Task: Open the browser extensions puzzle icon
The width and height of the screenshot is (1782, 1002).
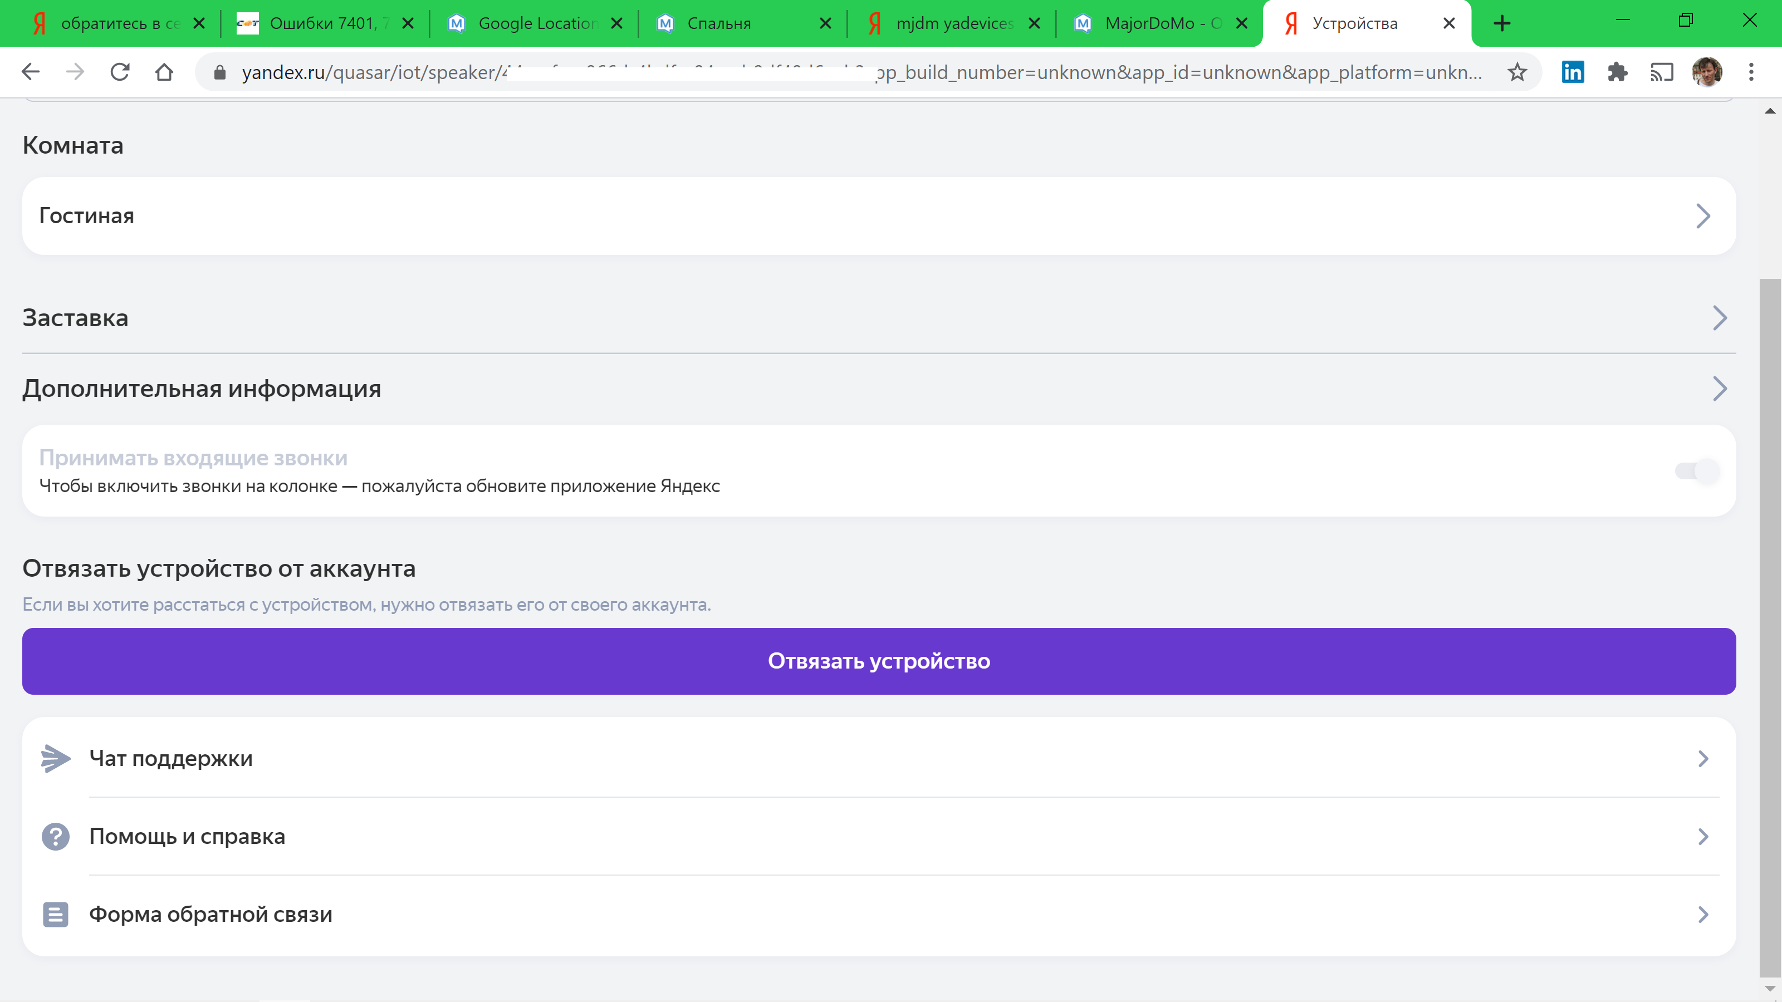Action: [x=1618, y=71]
